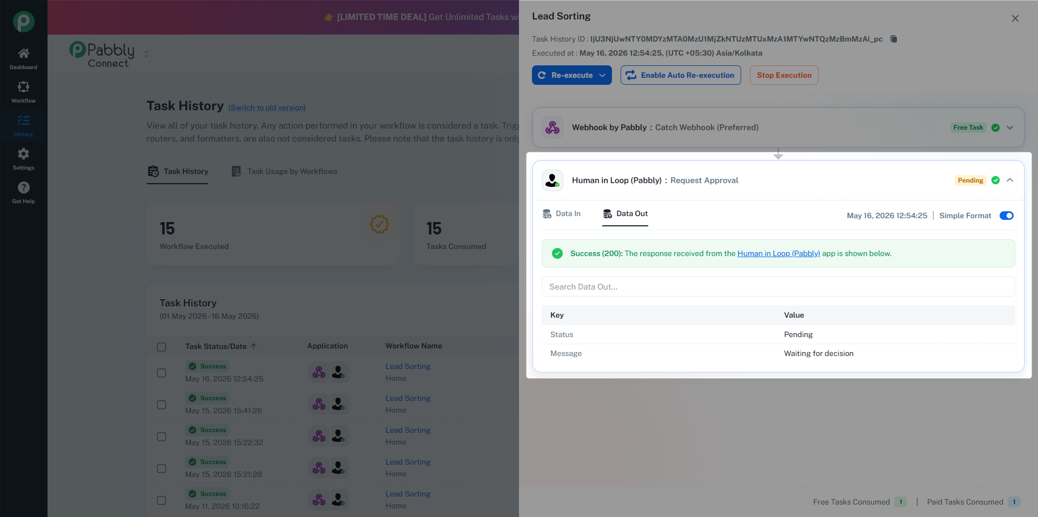This screenshot has height=517, width=1038.
Task: Go to Workflow in the sidebar
Action: (23, 92)
